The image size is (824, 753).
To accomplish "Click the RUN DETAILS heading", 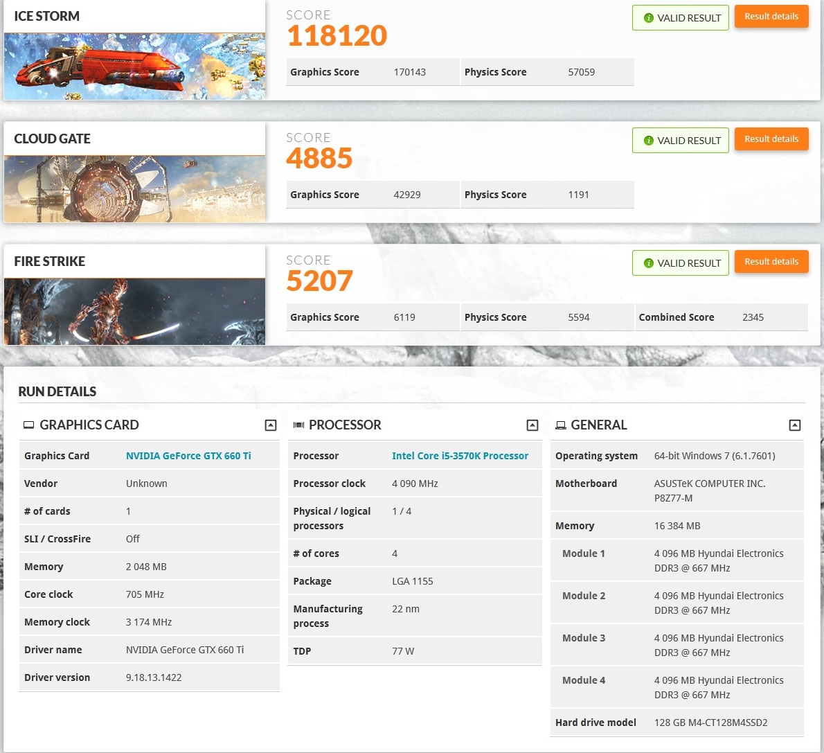I will (x=57, y=392).
